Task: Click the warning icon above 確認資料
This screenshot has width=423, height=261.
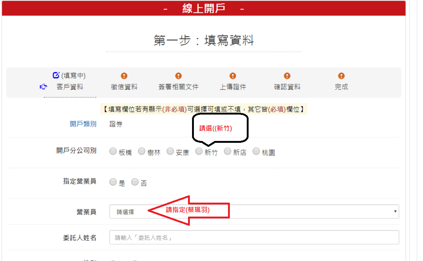Action: coord(287,76)
